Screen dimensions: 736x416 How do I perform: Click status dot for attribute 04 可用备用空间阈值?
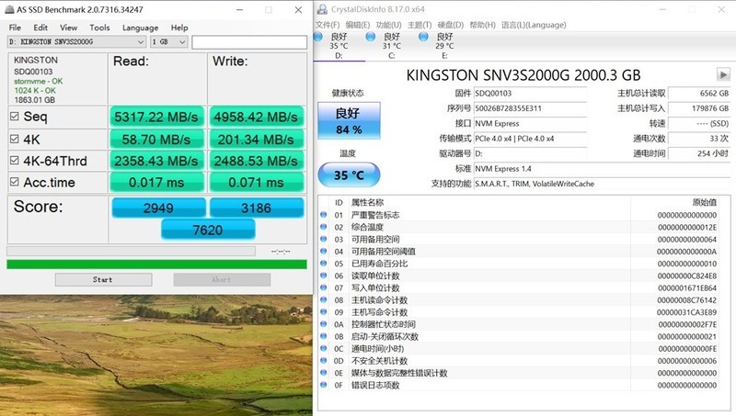click(x=324, y=251)
